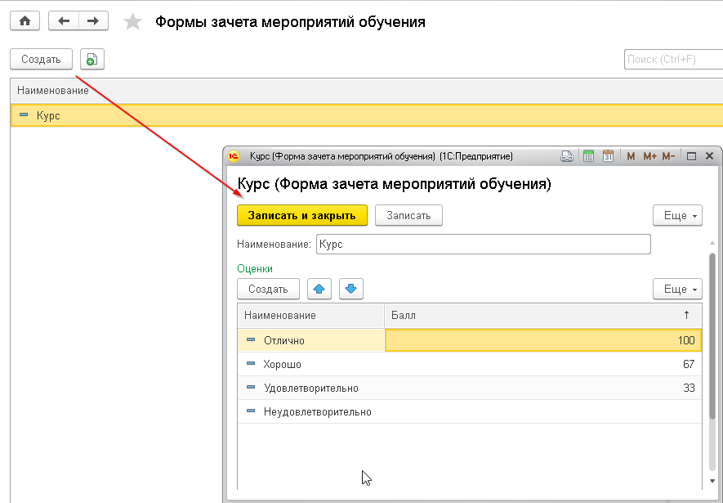
Task: Sort grades by the Балл column header
Action: 539,315
